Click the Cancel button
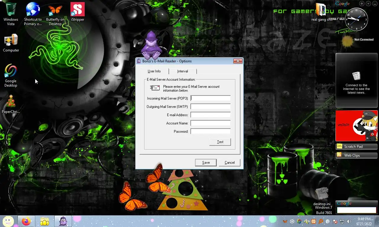379x227 pixels. [x=229, y=163]
